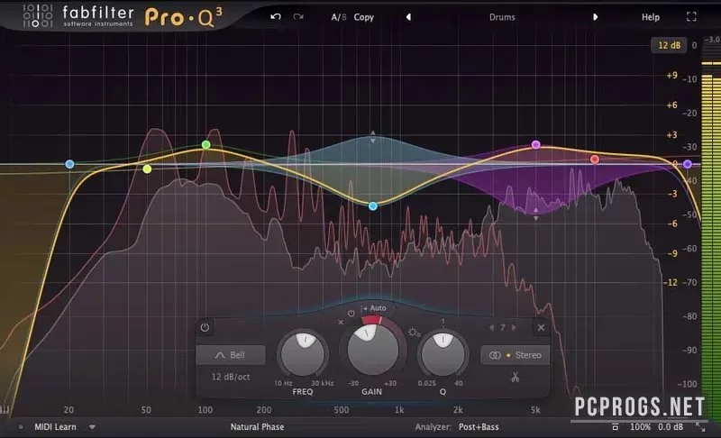Open the MIDI Learn dropdown arrow
Viewport: 721px width, 438px height.
click(93, 427)
